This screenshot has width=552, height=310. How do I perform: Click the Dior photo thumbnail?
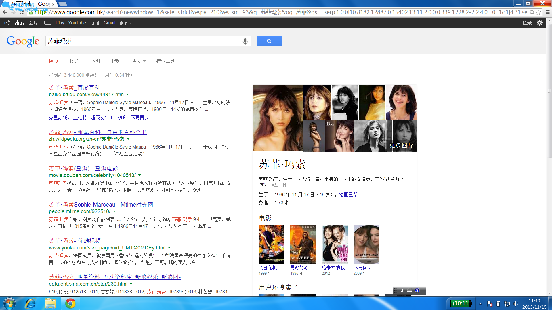tap(339, 136)
